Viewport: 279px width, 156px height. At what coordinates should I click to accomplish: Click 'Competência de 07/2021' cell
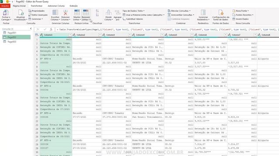[x=56, y=109]
